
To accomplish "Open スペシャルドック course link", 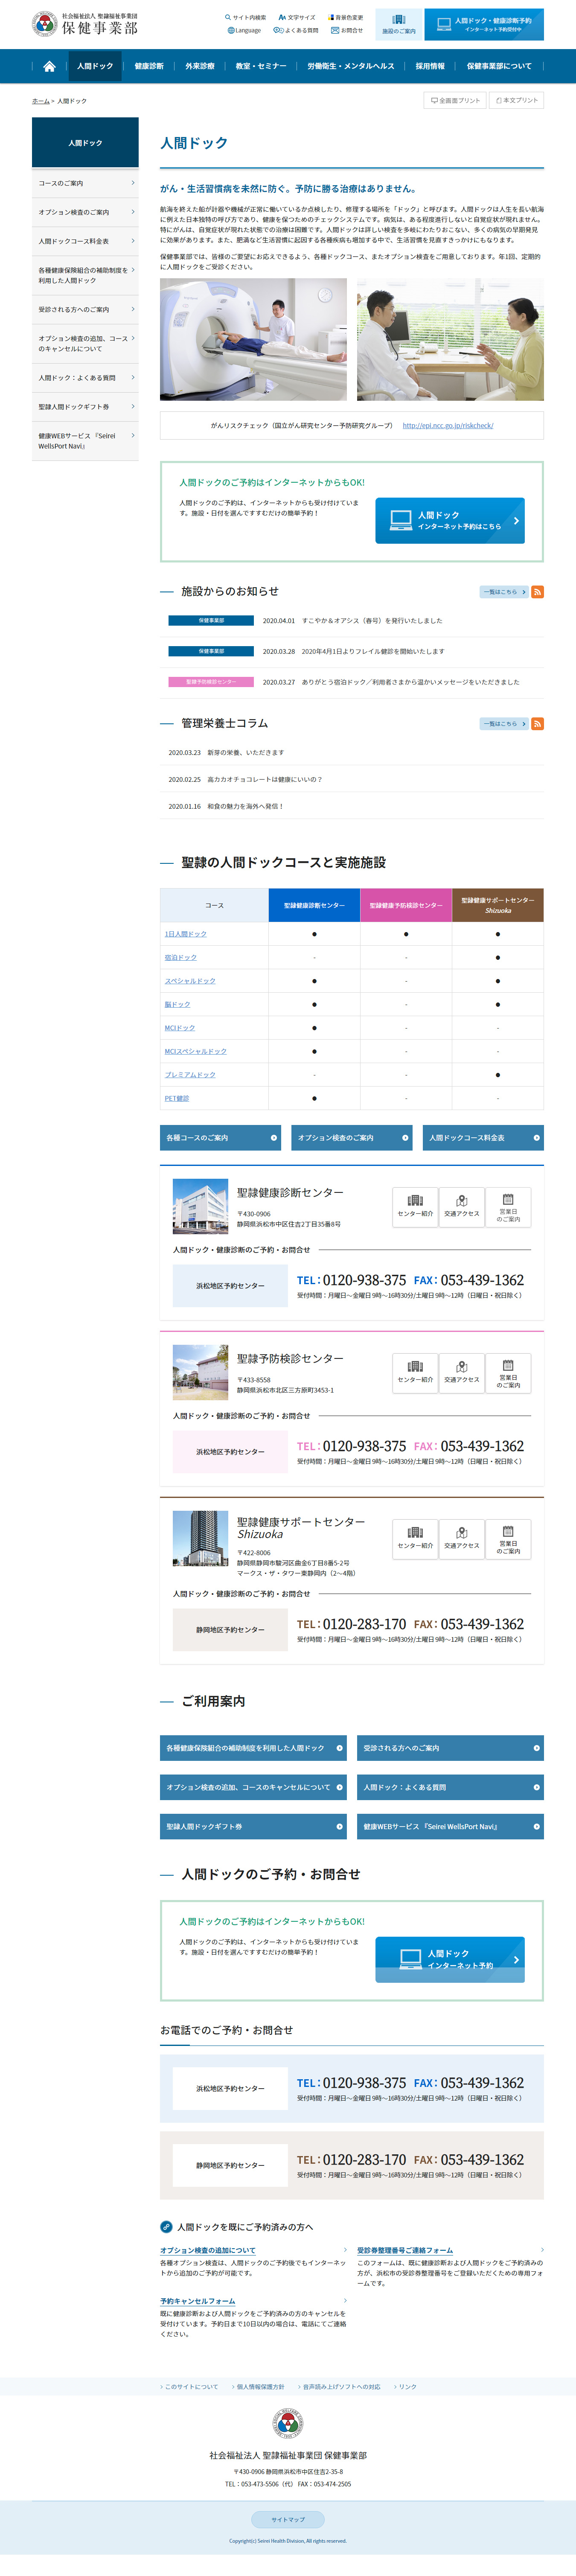I will [x=190, y=981].
